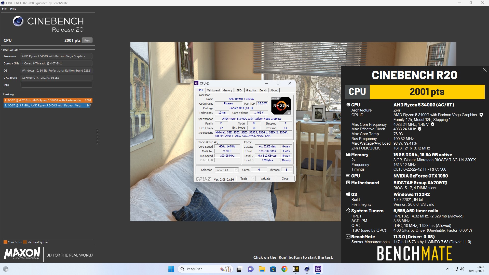
Task: Select the CPU tab in CPU-Z
Action: tap(200, 90)
